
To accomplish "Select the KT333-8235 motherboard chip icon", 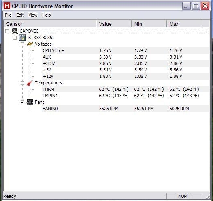I will click(x=22, y=38).
